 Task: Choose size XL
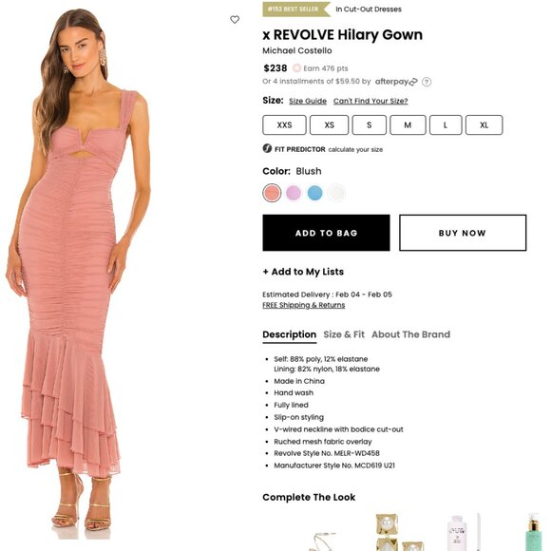[484, 124]
